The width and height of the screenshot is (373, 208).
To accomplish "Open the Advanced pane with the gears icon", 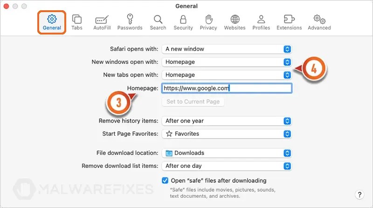I will [x=319, y=22].
